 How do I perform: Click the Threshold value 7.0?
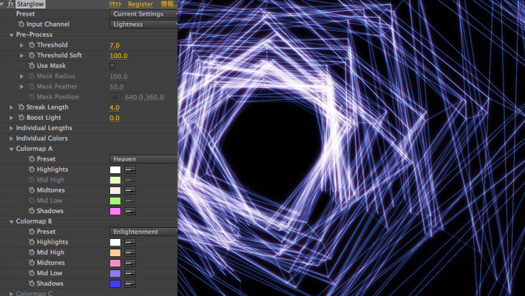[x=114, y=45]
